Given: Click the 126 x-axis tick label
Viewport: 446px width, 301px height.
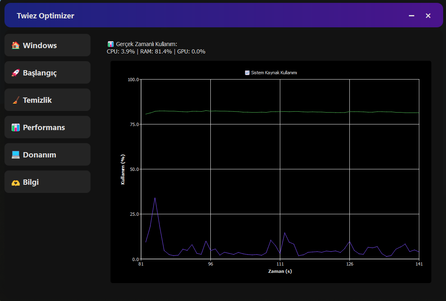Looking at the screenshot, I should pos(349,264).
